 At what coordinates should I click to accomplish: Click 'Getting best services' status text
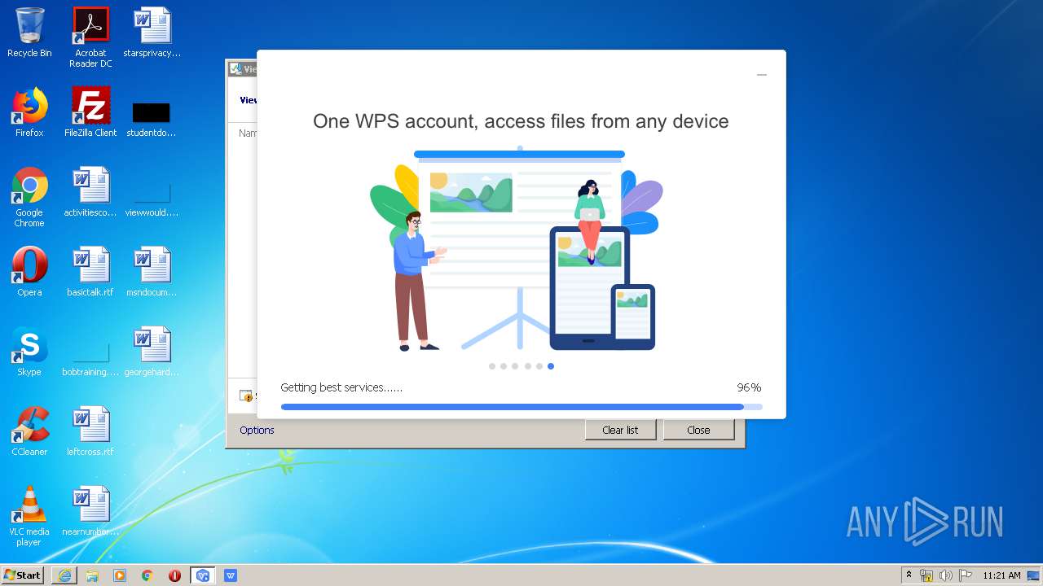(341, 387)
